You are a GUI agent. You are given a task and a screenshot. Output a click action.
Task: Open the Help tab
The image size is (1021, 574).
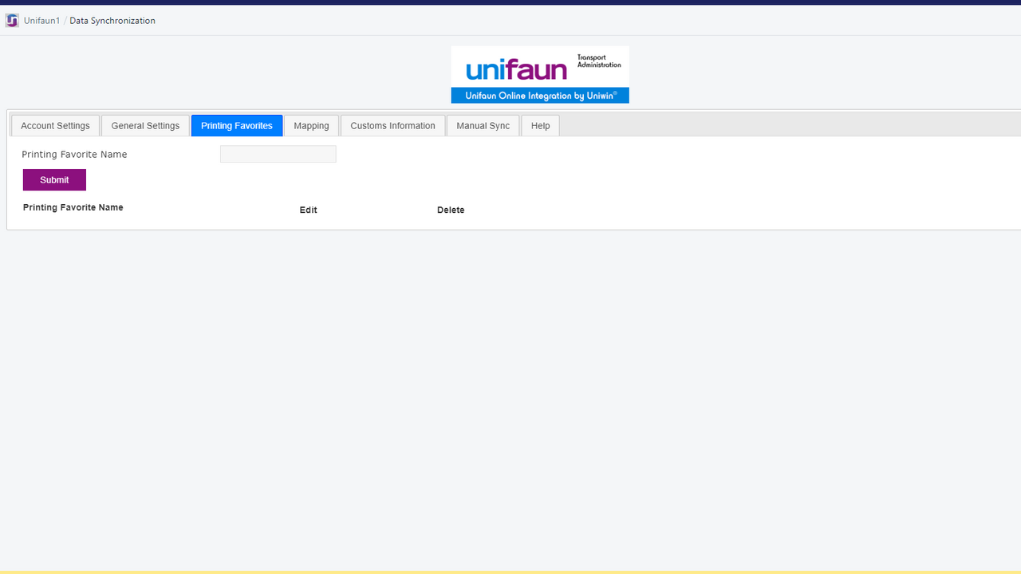coord(540,126)
